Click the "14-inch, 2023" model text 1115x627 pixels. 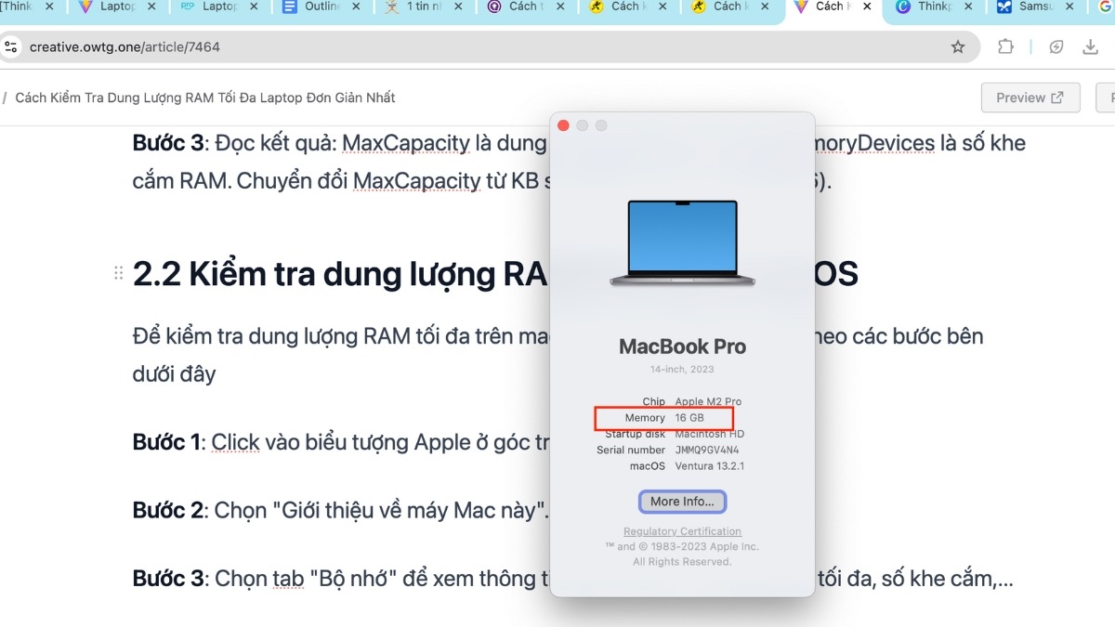pyautogui.click(x=682, y=370)
